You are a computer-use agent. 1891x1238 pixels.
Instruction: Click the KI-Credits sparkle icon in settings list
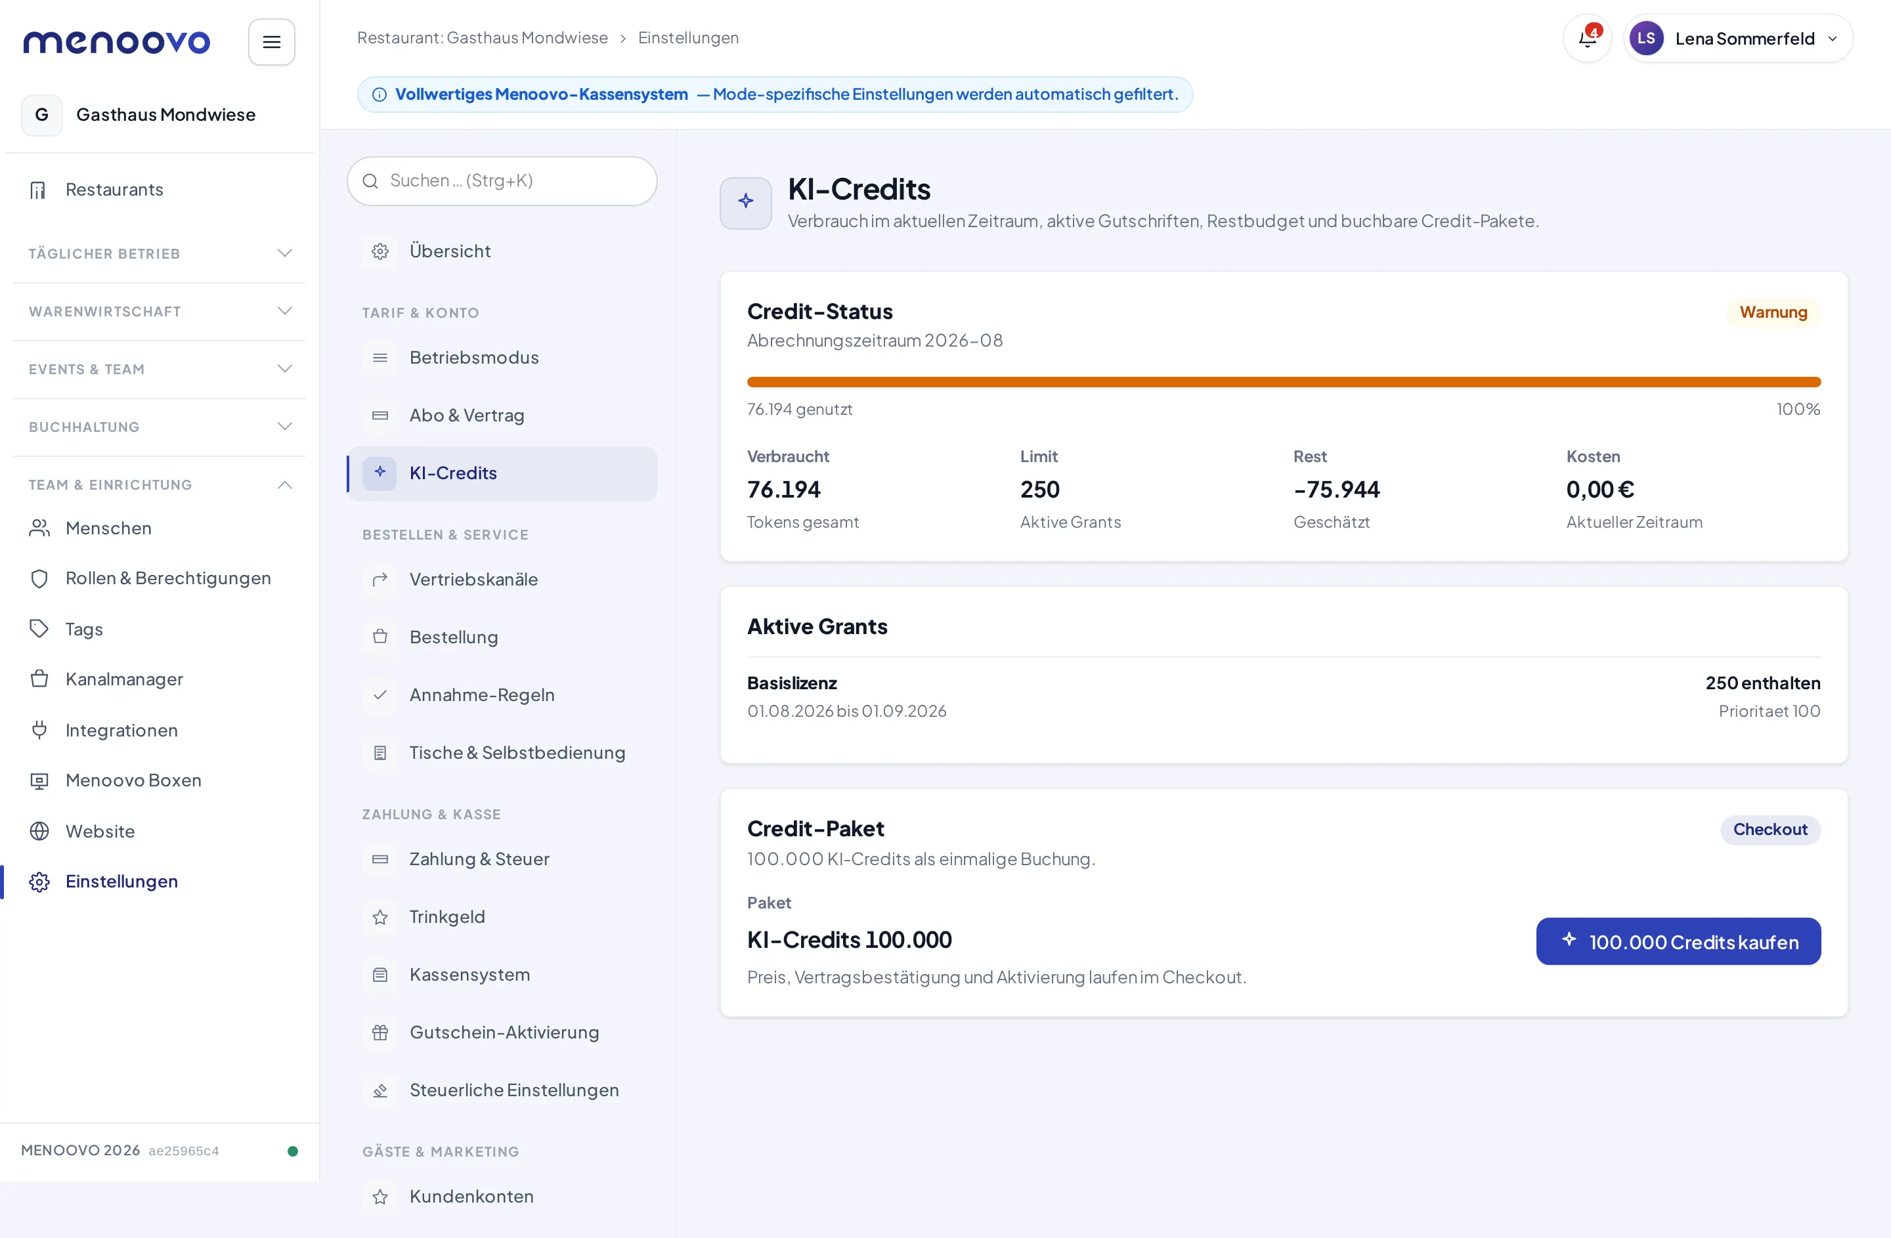point(380,473)
